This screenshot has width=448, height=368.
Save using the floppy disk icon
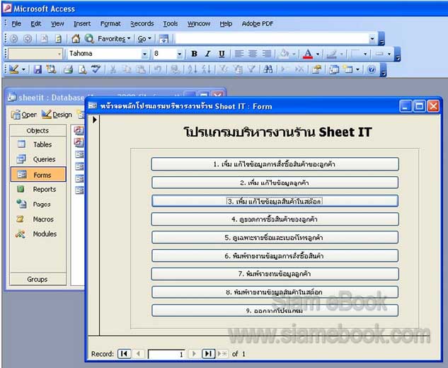pos(38,69)
